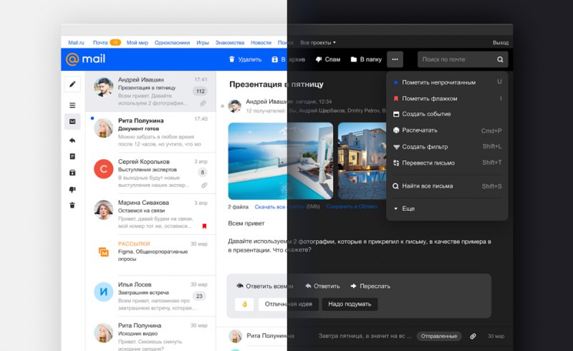This screenshot has width=573, height=351.
Task: Open Рита Полунина message Исходник видео
Action: coord(150,335)
